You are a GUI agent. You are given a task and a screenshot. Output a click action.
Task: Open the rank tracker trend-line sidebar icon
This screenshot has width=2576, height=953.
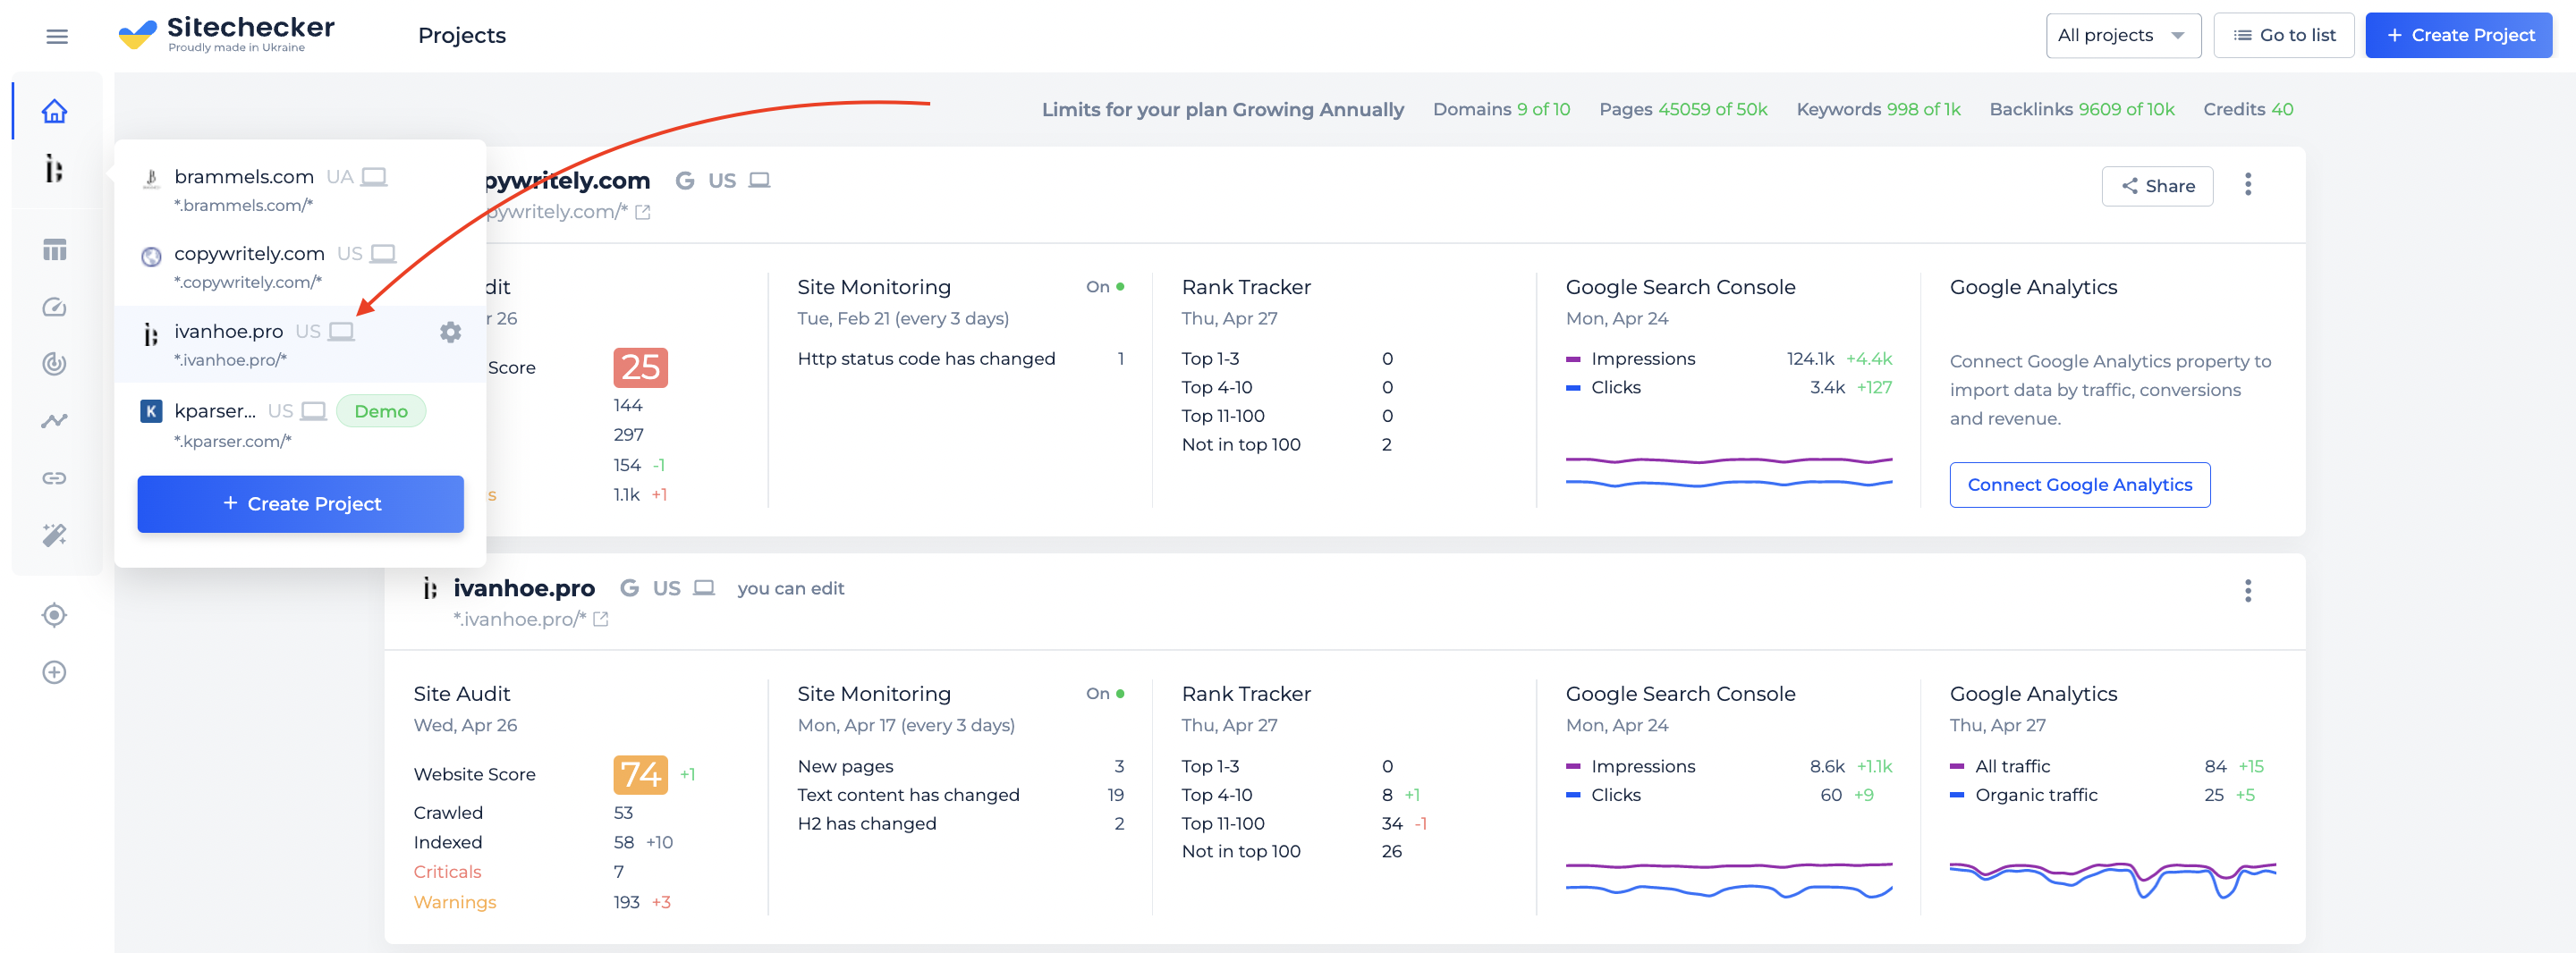point(55,421)
